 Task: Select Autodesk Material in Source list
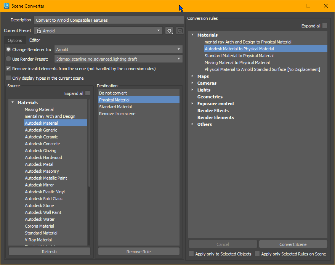coord(56,123)
